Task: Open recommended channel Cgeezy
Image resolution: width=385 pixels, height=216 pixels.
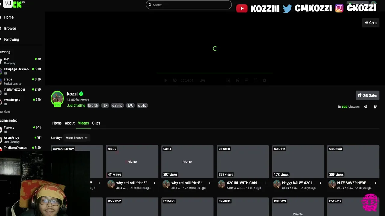Action: click(x=21, y=129)
